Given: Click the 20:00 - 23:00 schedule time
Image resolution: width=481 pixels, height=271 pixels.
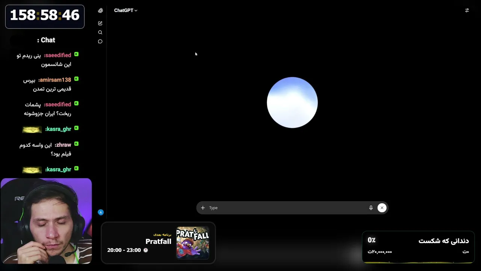Looking at the screenshot, I should point(124,250).
